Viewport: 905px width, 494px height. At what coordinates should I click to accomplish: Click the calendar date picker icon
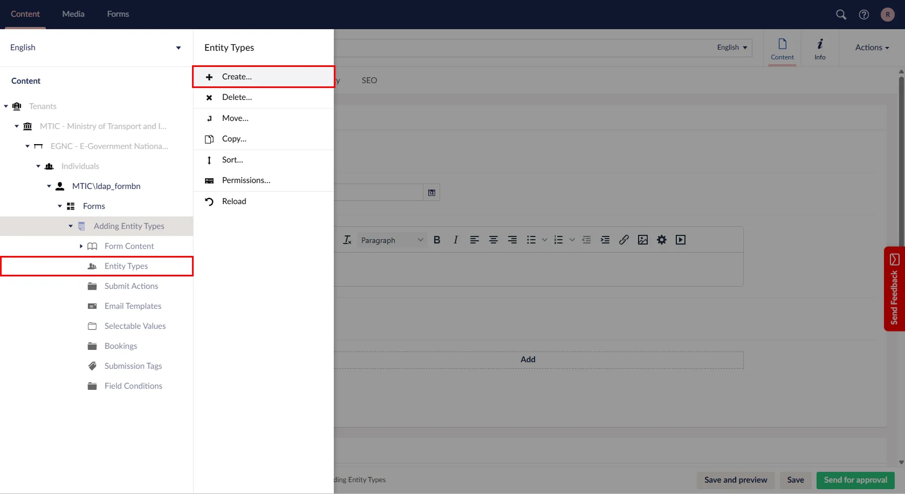point(431,193)
